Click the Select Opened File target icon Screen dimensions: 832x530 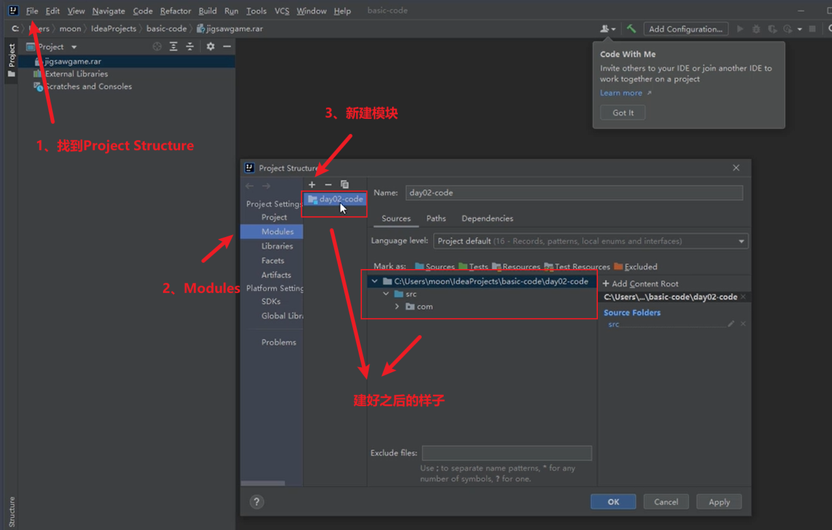click(157, 47)
